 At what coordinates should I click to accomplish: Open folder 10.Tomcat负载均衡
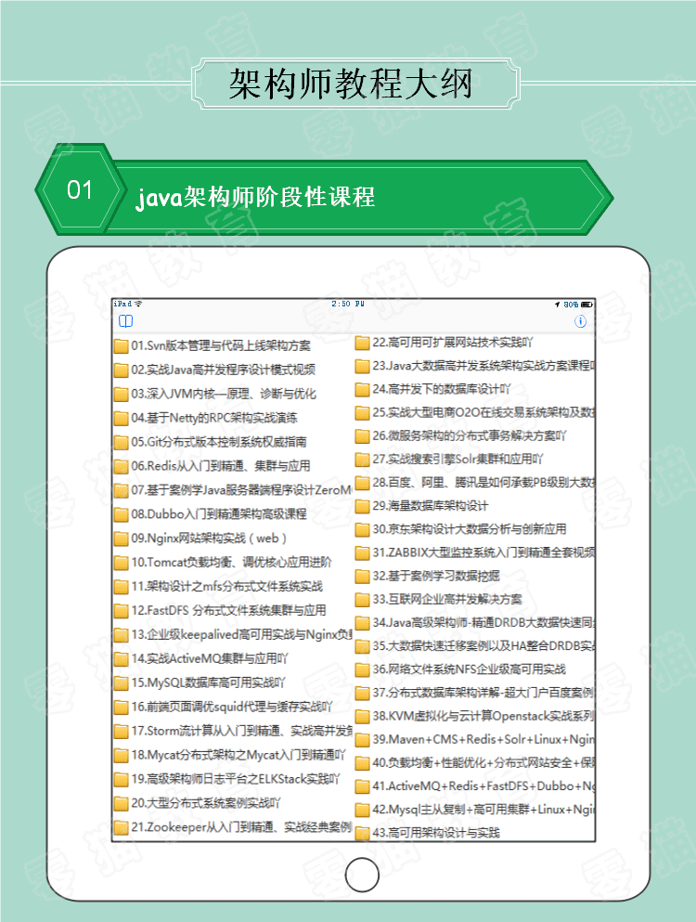pos(223,562)
